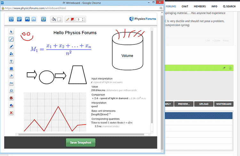The width and height of the screenshot is (240, 156).
Task: Open MEMBERS menu in background page
Action: tap(200, 6)
